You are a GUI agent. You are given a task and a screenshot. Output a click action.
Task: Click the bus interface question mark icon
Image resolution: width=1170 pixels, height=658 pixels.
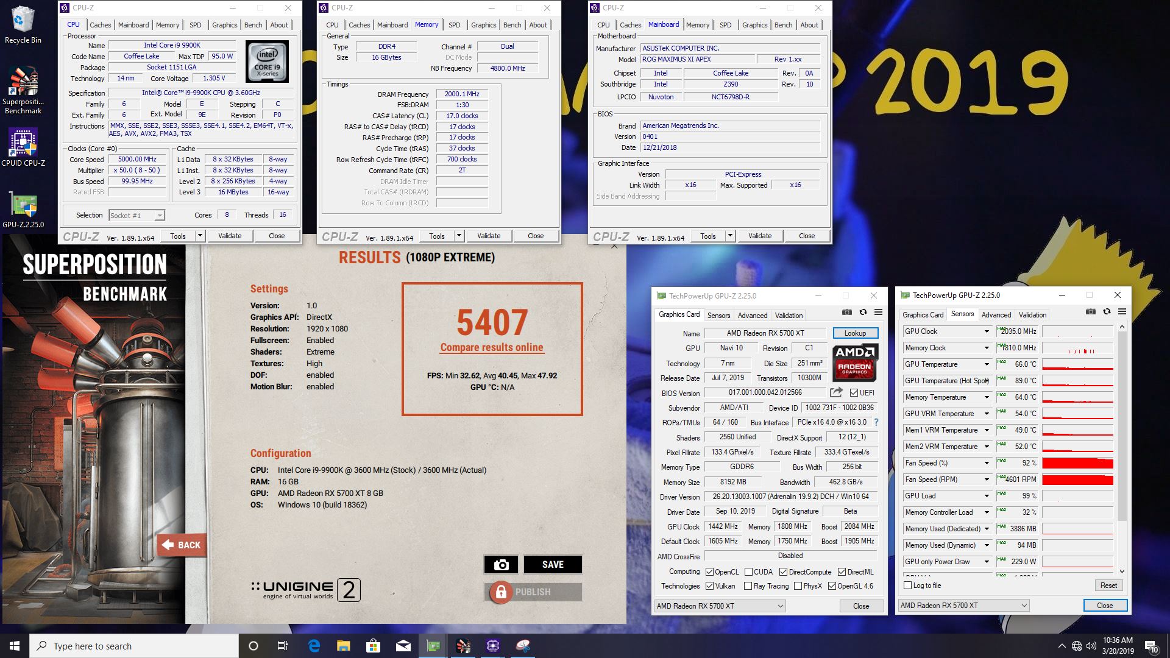pos(876,422)
